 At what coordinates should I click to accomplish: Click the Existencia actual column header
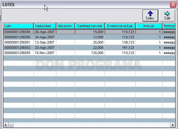120,26
